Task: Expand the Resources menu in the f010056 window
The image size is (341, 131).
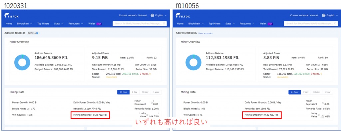Action: 247,24
